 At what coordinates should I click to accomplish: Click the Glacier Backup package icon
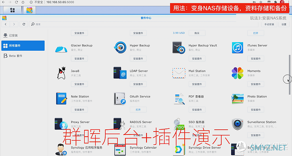61,49
